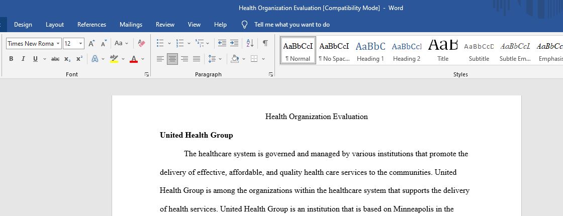Click Tell me what you want to do
This screenshot has width=563, height=216.
[292, 25]
